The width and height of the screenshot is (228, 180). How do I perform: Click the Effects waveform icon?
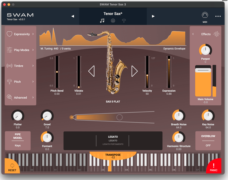(x=216, y=34)
